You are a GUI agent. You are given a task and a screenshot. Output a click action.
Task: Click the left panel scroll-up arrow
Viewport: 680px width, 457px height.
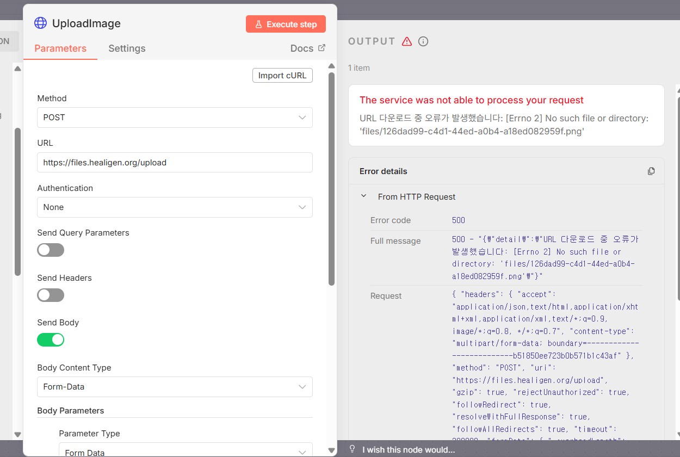point(17,69)
